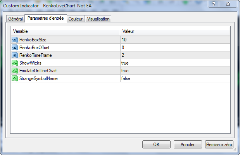The image size is (240, 155).
Task: Edit the RenkoTimeFrame value 2
Action: 174,55
